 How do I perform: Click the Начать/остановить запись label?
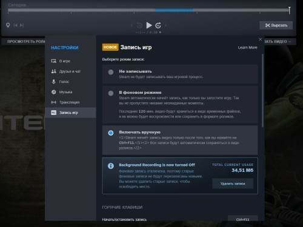coord(124,219)
